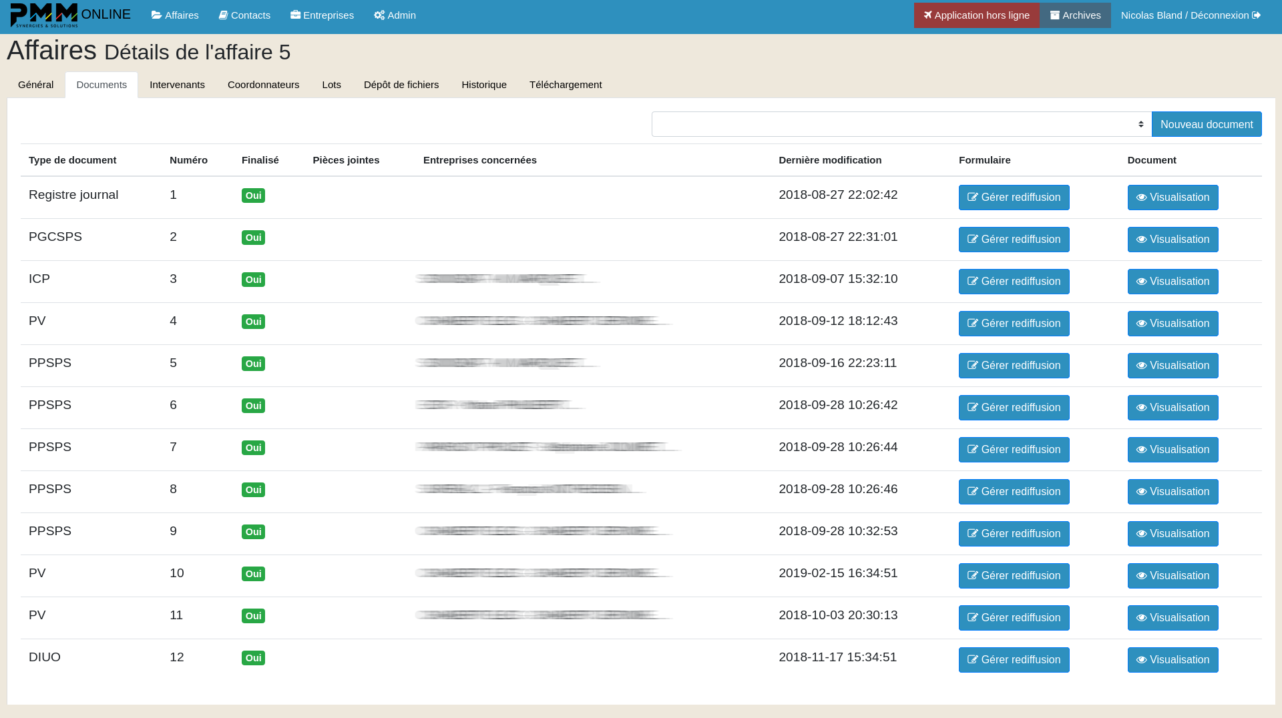Open the Dépôt de fichiers tab
Screen dimensions: 1282x718
click(401, 85)
